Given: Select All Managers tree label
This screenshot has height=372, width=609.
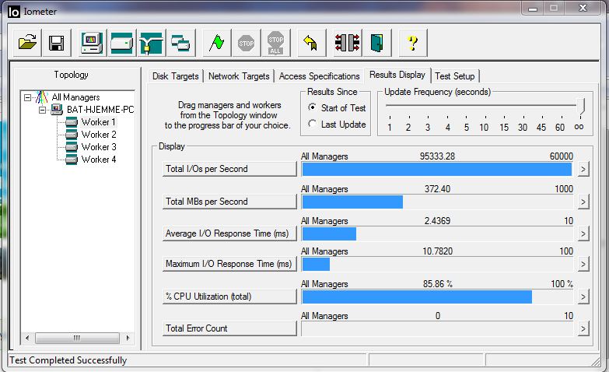Looking at the screenshot, I should tap(75, 97).
